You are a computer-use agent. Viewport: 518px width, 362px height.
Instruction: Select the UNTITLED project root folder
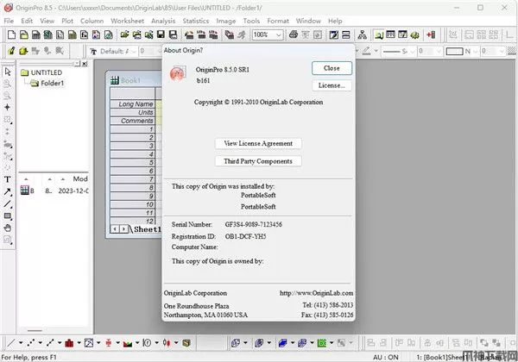(47, 72)
